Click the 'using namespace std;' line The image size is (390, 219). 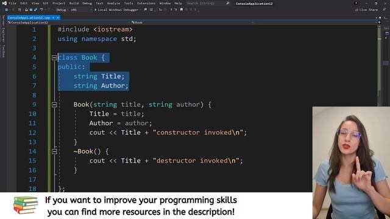tap(97, 39)
